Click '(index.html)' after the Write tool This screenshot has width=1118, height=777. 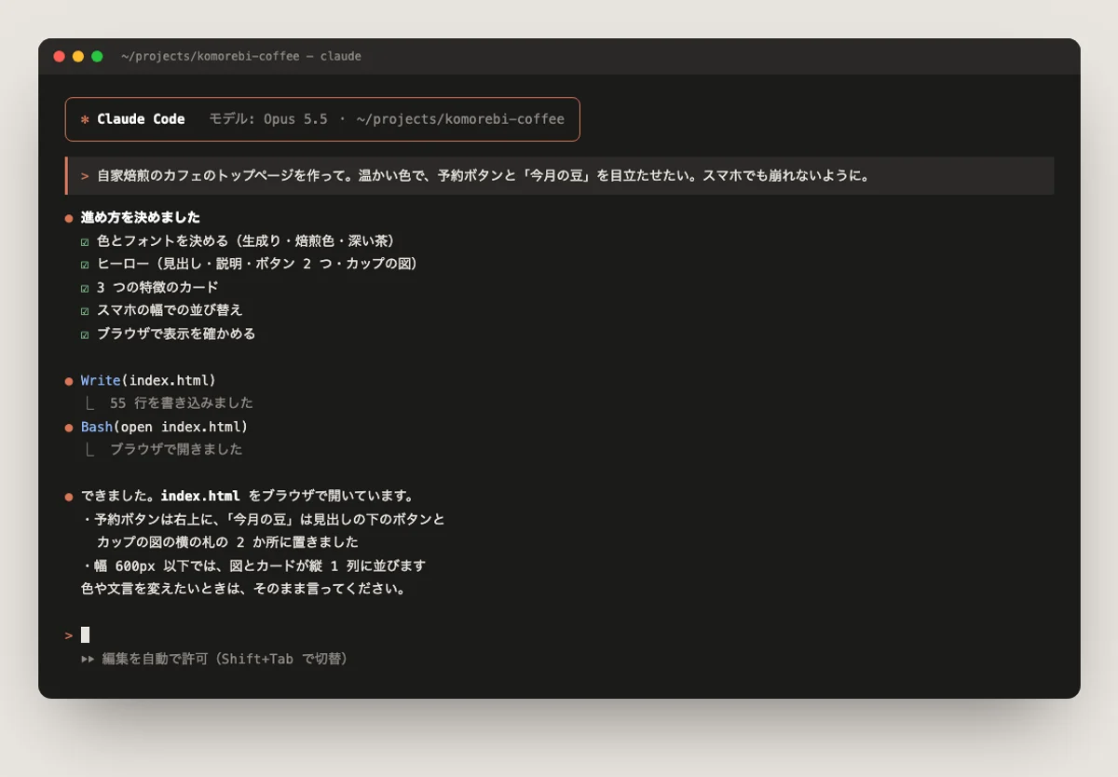[169, 380]
